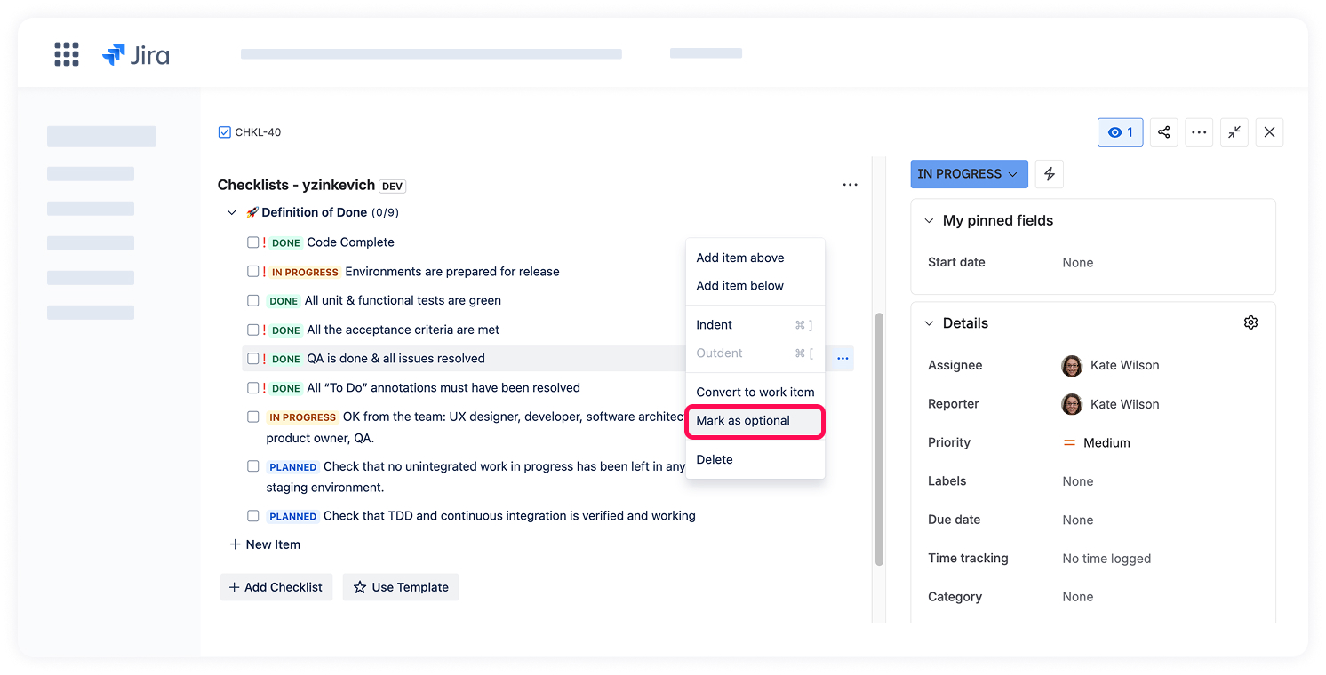The height and width of the screenshot is (675, 1326).
Task: Check the Code Complete checkbox
Action: pos(253,242)
